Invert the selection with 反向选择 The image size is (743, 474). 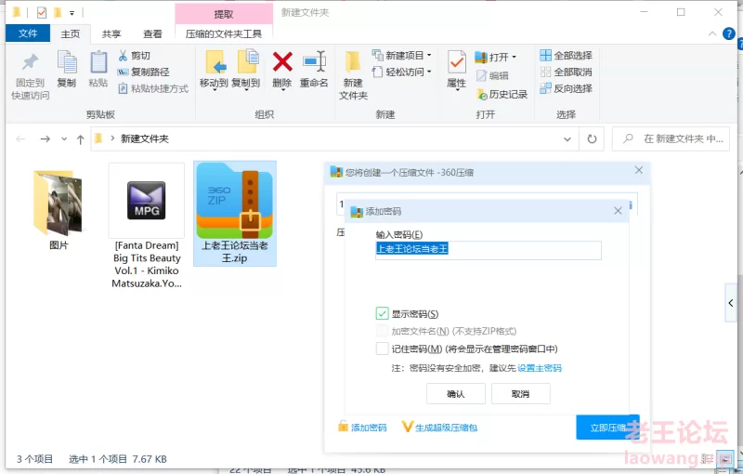[x=567, y=88]
